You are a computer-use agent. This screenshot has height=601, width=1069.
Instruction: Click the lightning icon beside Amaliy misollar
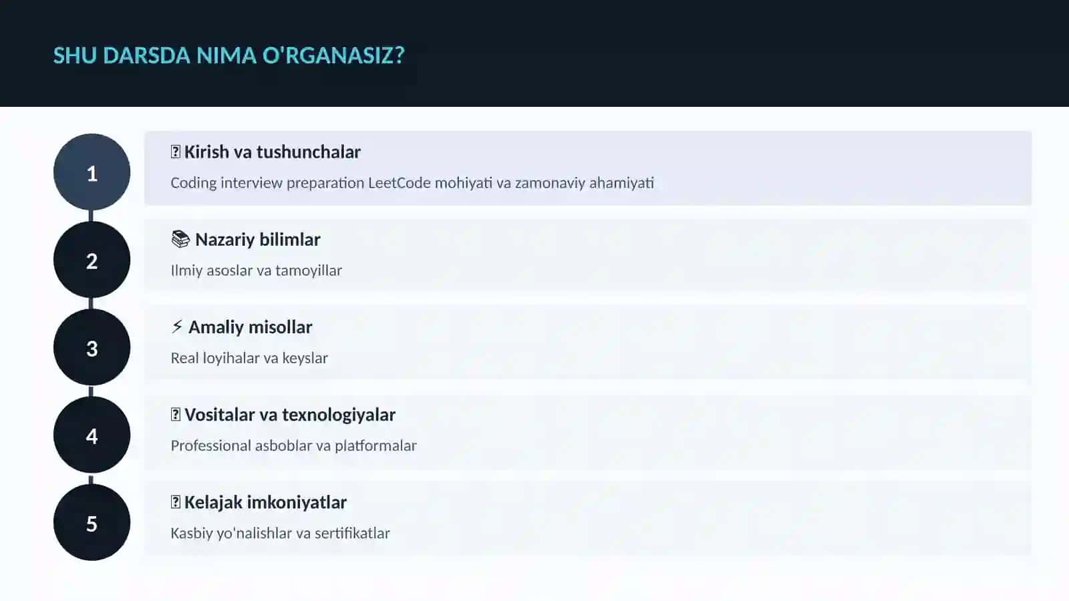pyautogui.click(x=177, y=327)
